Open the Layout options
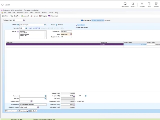Viewport: 160px width, 120px height. 34,16
